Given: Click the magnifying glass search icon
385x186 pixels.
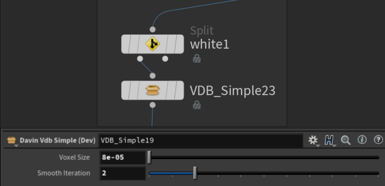Looking at the screenshot, I should [x=346, y=140].
